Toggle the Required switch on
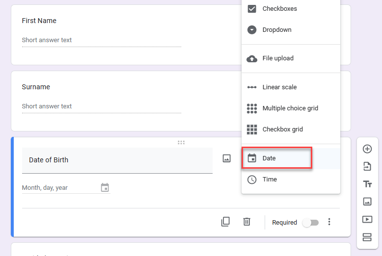382x256 pixels. point(310,223)
